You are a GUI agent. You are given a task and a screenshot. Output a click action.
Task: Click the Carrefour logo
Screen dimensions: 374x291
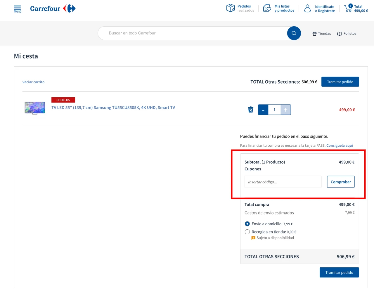coord(53,8)
